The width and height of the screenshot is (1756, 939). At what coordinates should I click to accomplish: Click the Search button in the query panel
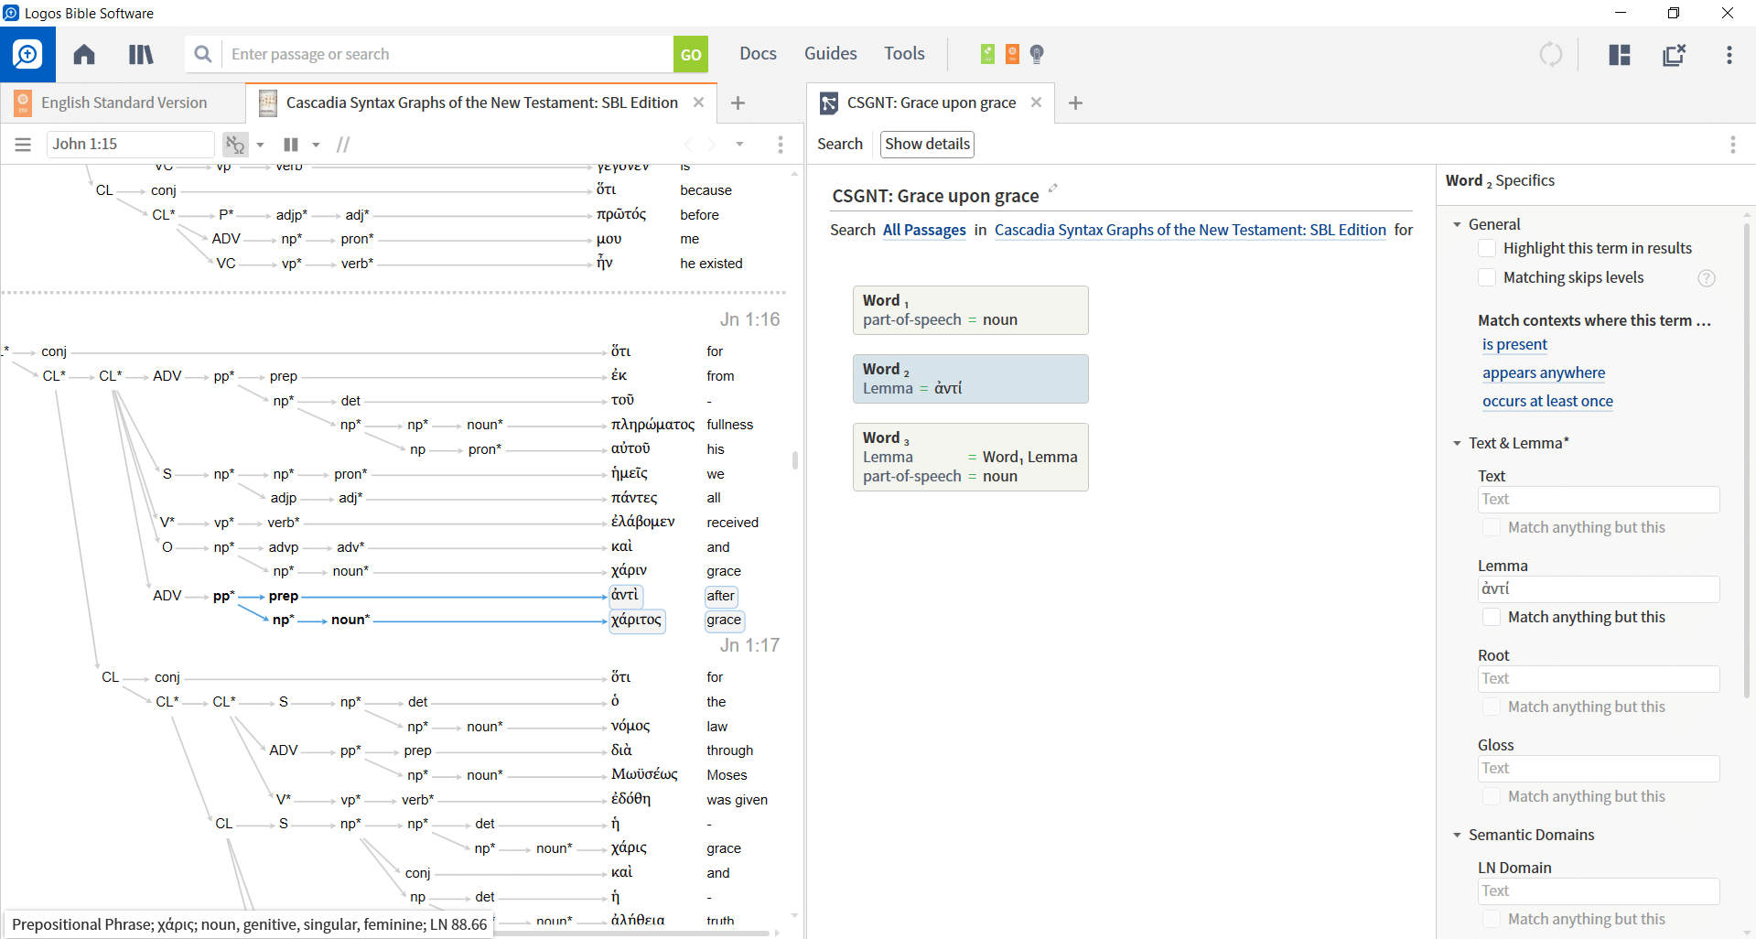coord(839,144)
